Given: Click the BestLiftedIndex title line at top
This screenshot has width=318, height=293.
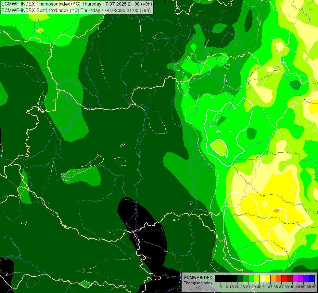Looking at the screenshot, I should pyautogui.click(x=76, y=10).
